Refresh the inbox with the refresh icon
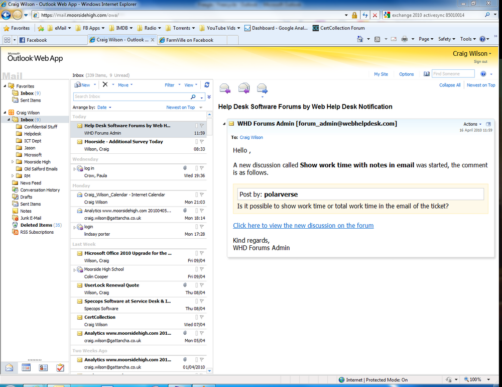502x387 pixels. pyautogui.click(x=207, y=84)
